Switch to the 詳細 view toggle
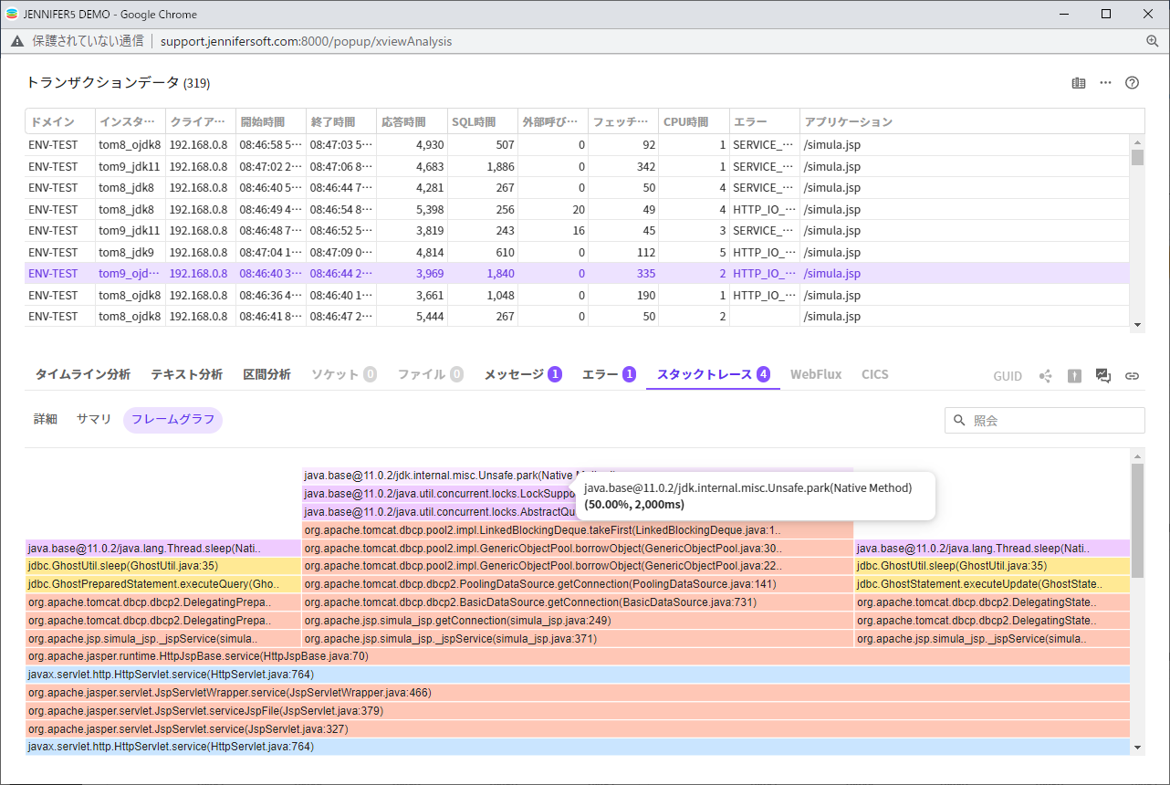 point(46,419)
